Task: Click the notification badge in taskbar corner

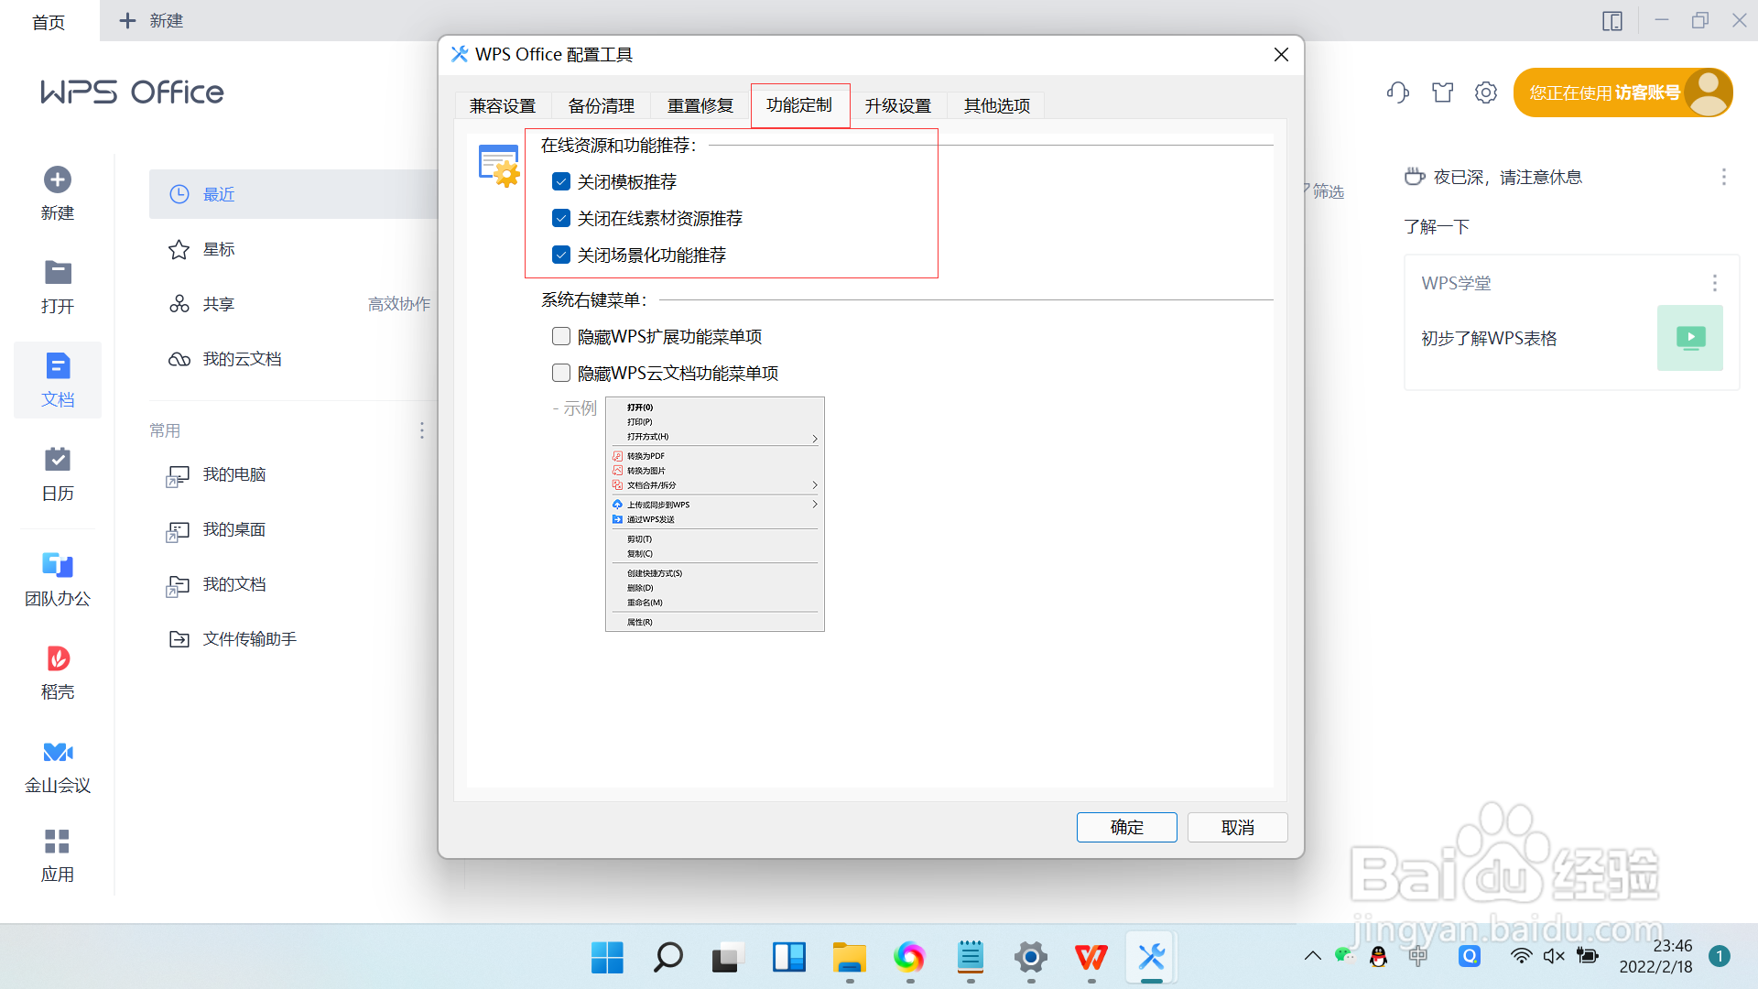Action: (x=1720, y=956)
